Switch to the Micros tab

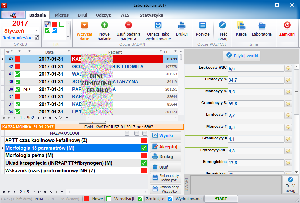pyautogui.click(x=62, y=15)
